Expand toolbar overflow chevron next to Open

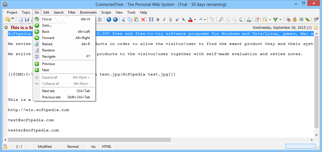[12, 18]
